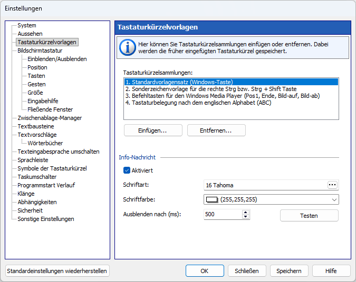The image size is (356, 282).
Task: Open Aussehen settings in the tree
Action: click(x=30, y=34)
